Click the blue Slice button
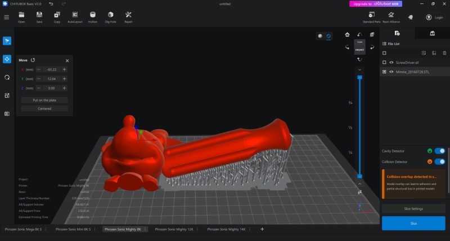The height and width of the screenshot is (241, 450). [x=413, y=223]
